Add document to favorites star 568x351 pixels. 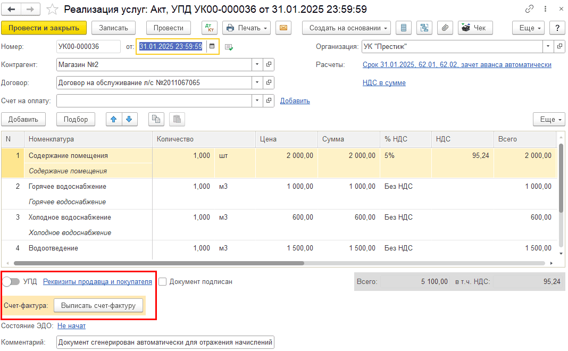(52, 10)
